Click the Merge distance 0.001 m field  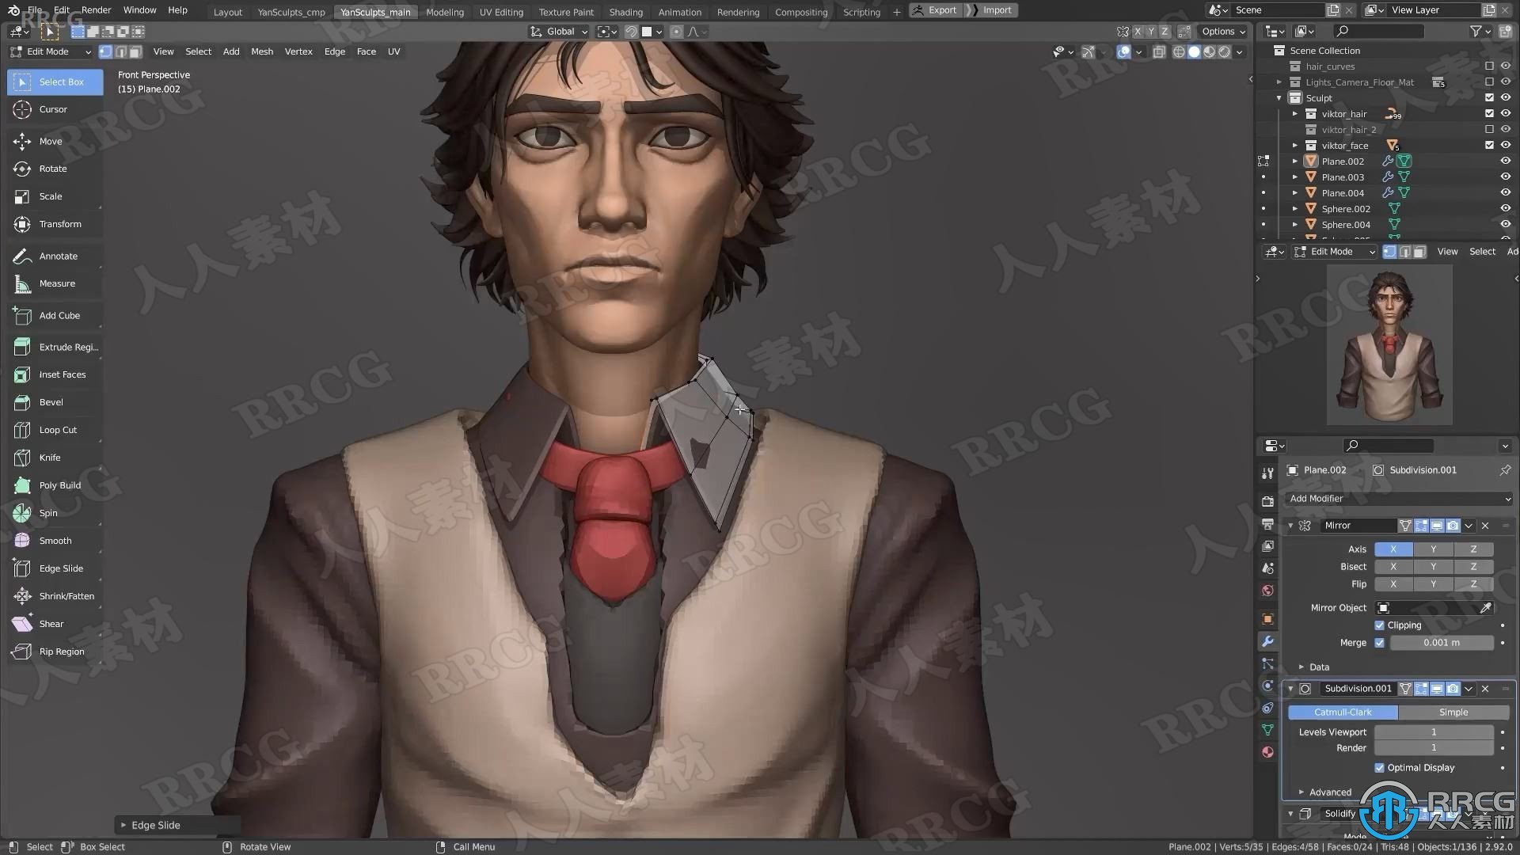(1442, 643)
